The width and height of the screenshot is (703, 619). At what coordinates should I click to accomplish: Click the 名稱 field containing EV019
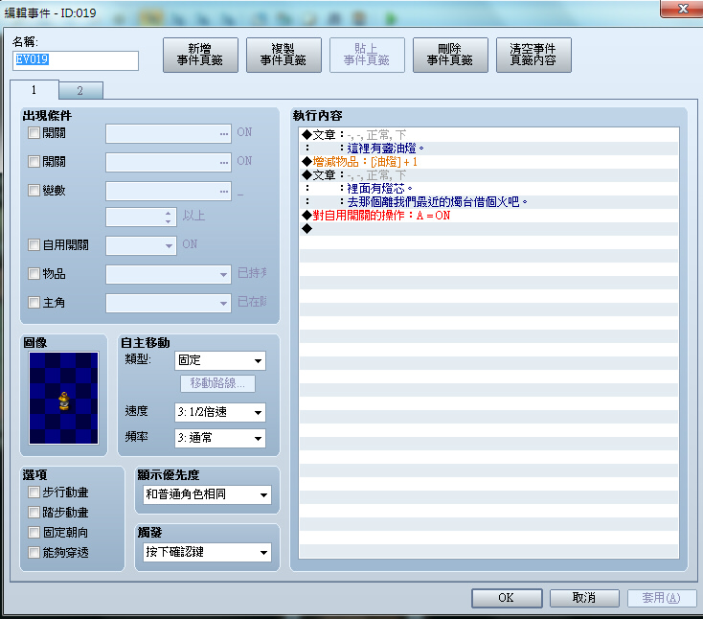click(x=76, y=60)
